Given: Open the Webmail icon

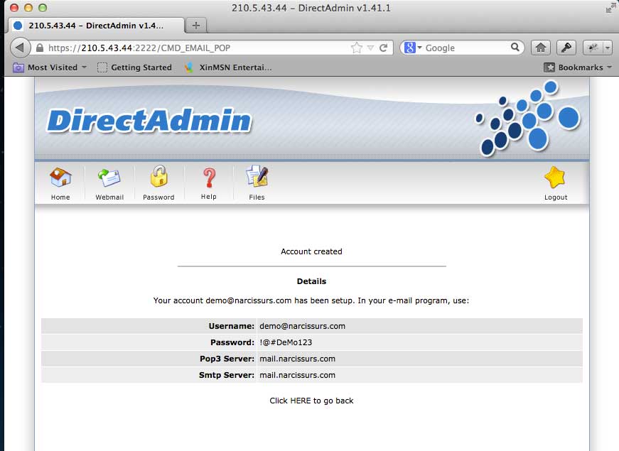Looking at the screenshot, I should [x=109, y=177].
